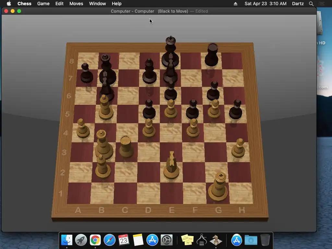This screenshot has height=249, width=332.
Task: Select the white pawn on D4
Action: (148, 128)
